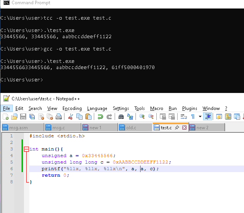Open the Edit menu
244x213 pixels.
click(19, 108)
